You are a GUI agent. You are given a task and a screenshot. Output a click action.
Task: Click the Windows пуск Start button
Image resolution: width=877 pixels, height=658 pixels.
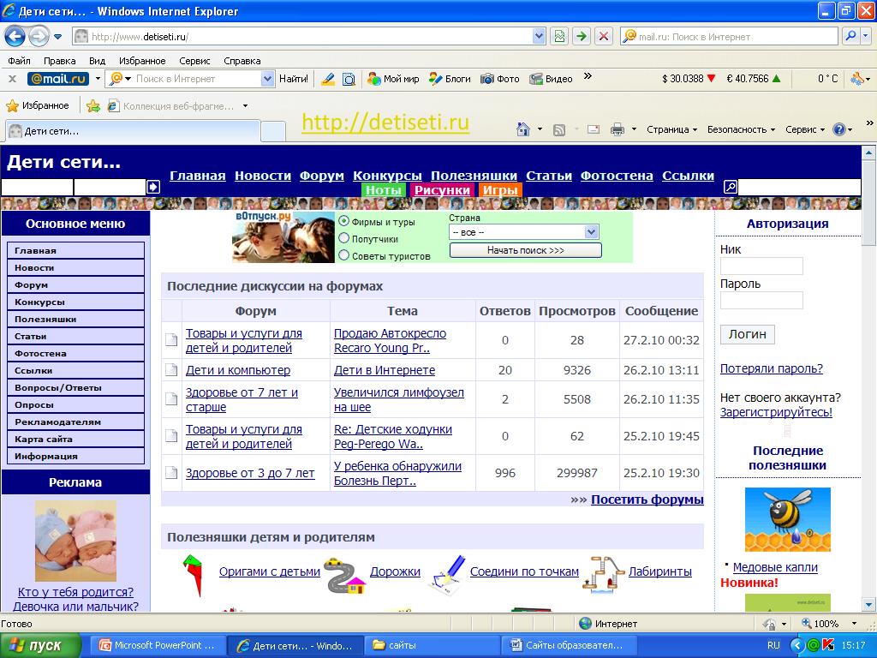[40, 646]
